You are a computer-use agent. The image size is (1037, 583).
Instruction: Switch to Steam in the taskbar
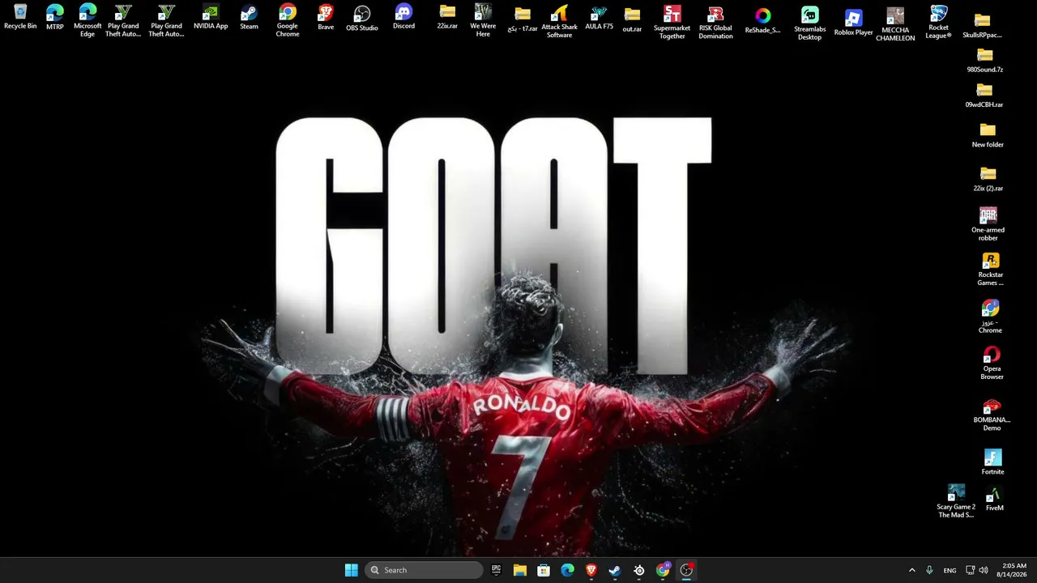click(x=615, y=570)
